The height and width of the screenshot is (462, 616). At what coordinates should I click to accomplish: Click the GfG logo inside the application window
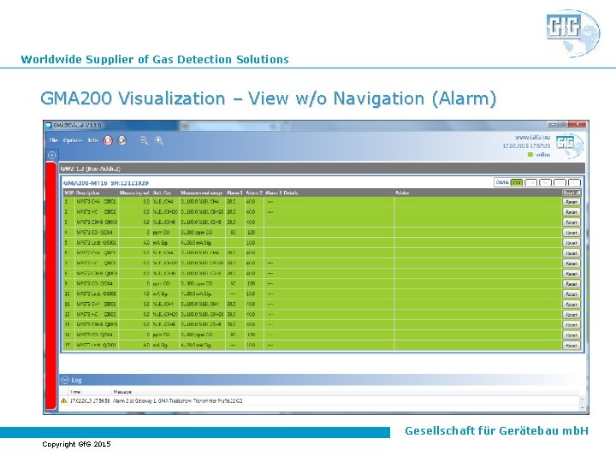[569, 145]
